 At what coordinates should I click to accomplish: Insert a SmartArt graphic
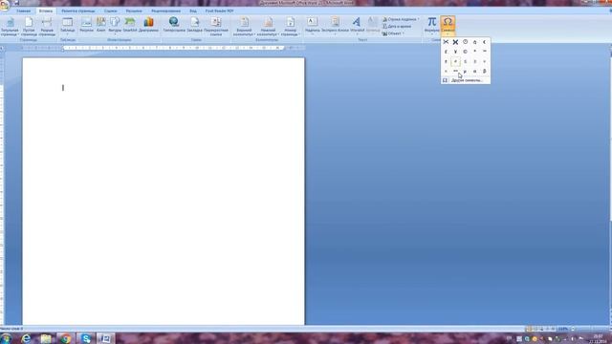point(130,25)
